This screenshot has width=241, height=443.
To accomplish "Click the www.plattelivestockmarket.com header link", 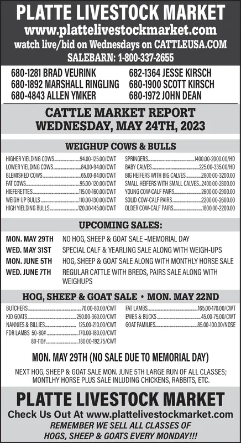I will click(x=120, y=30).
